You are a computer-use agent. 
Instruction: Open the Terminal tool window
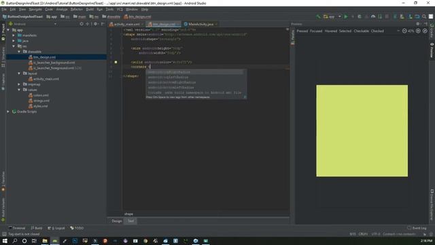pos(17,228)
